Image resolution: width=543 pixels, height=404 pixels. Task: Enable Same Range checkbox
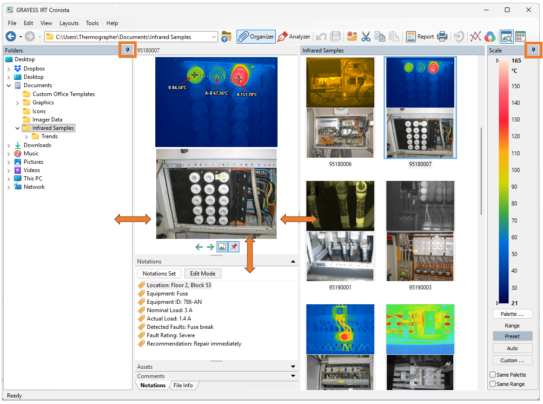click(x=492, y=384)
